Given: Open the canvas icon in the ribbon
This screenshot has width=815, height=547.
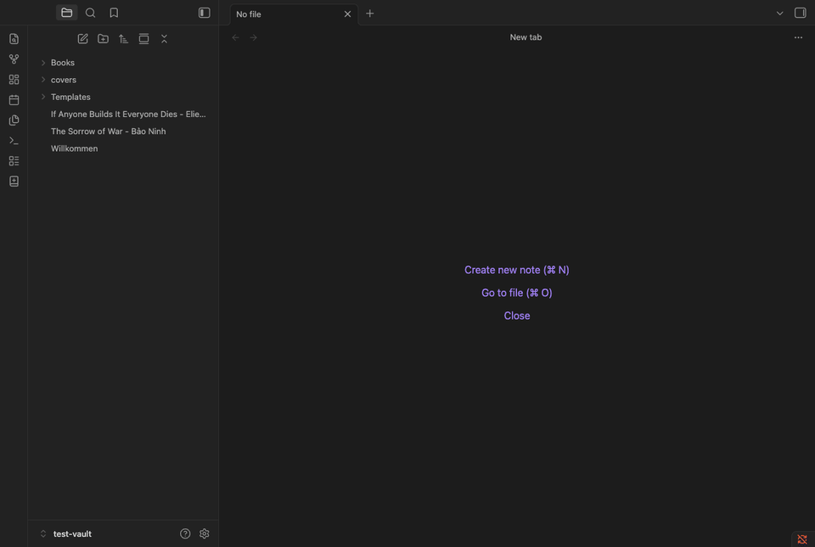Looking at the screenshot, I should point(14,80).
